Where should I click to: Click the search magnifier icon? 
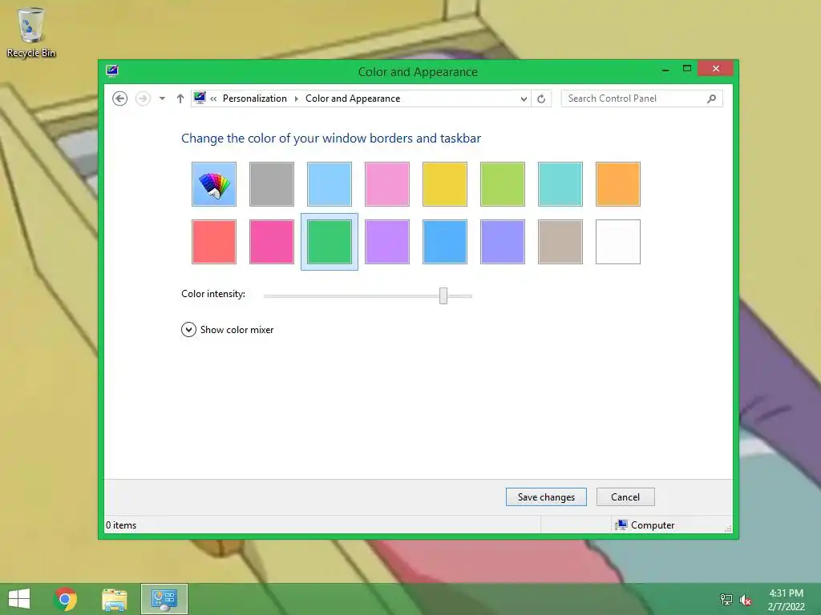coord(711,98)
